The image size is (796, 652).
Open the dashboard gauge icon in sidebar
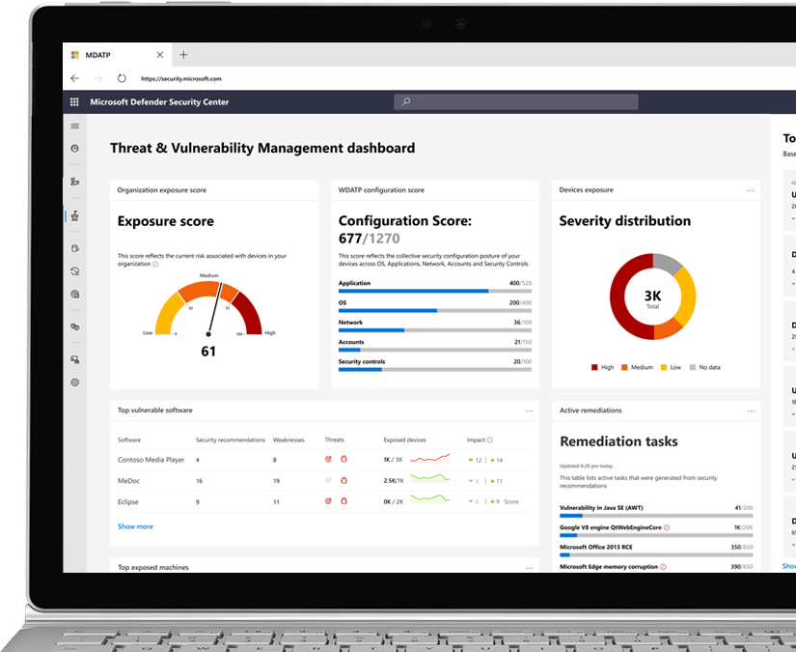[x=74, y=149]
